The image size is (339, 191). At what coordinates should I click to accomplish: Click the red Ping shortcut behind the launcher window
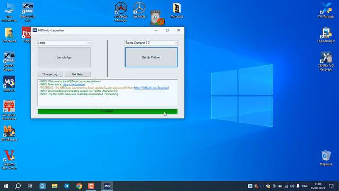pyautogui.click(x=26, y=34)
